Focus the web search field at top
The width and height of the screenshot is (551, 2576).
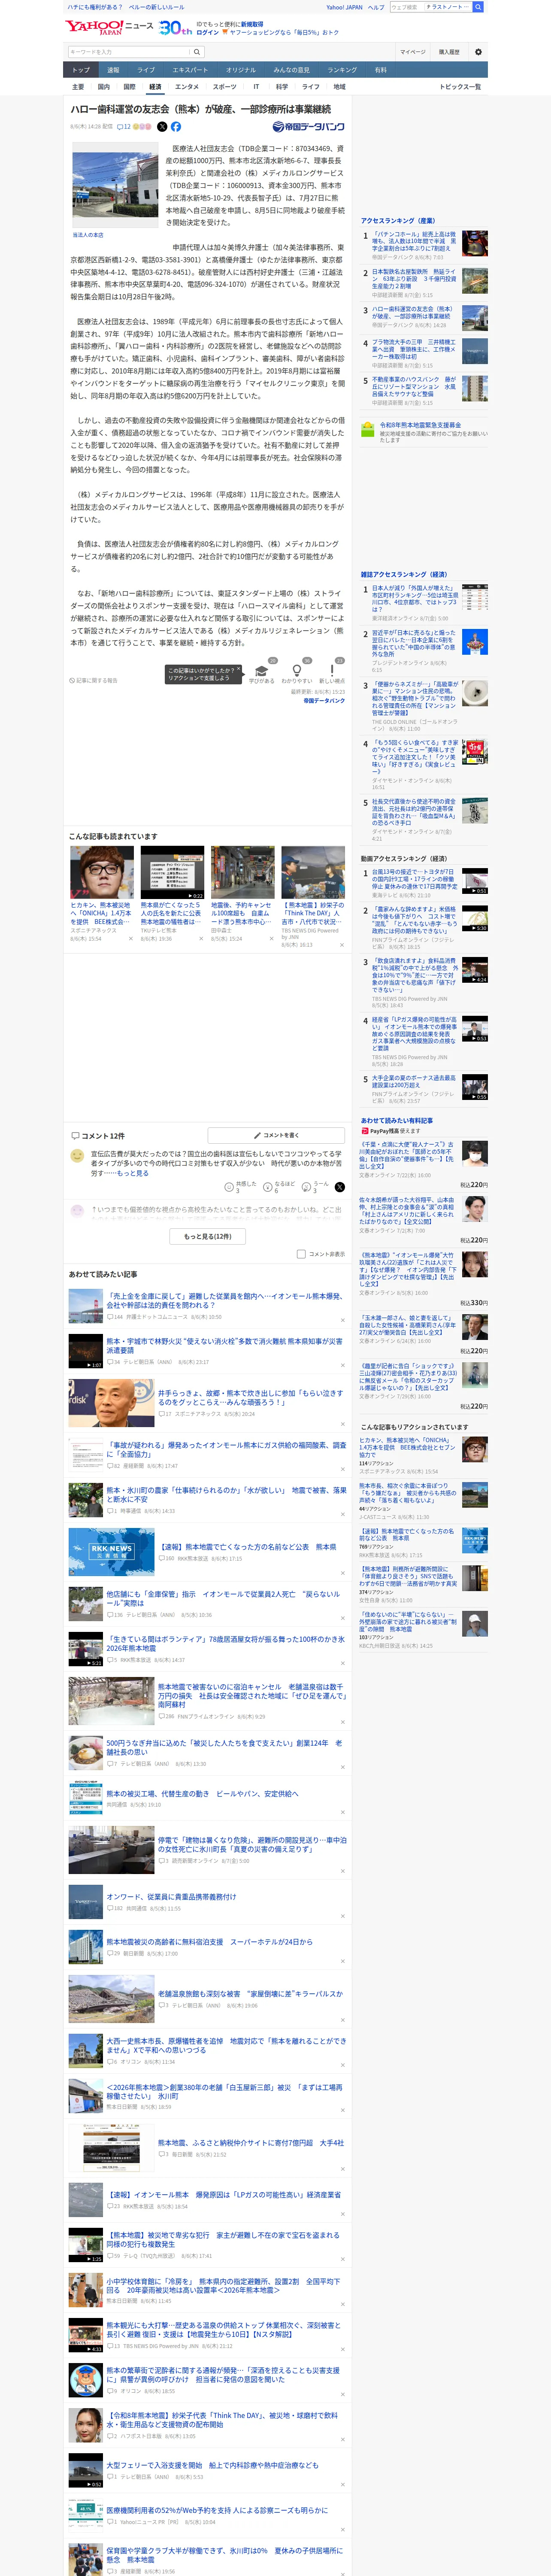406,7
